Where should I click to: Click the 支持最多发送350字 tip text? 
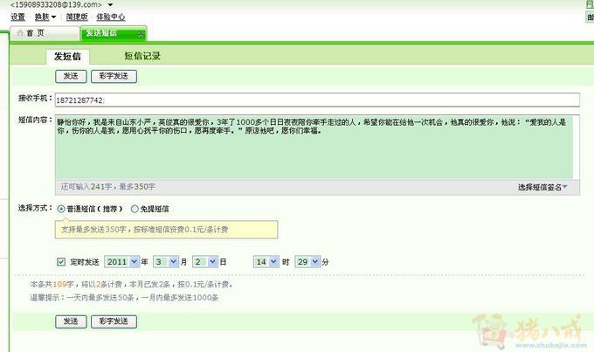[x=144, y=230]
